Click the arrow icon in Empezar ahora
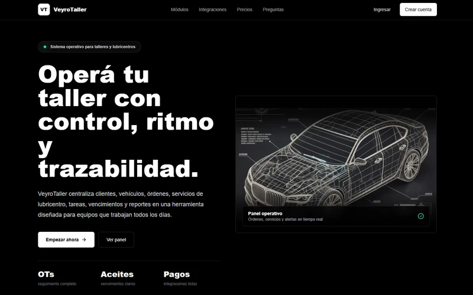Image resolution: width=473 pixels, height=295 pixels. 84,240
